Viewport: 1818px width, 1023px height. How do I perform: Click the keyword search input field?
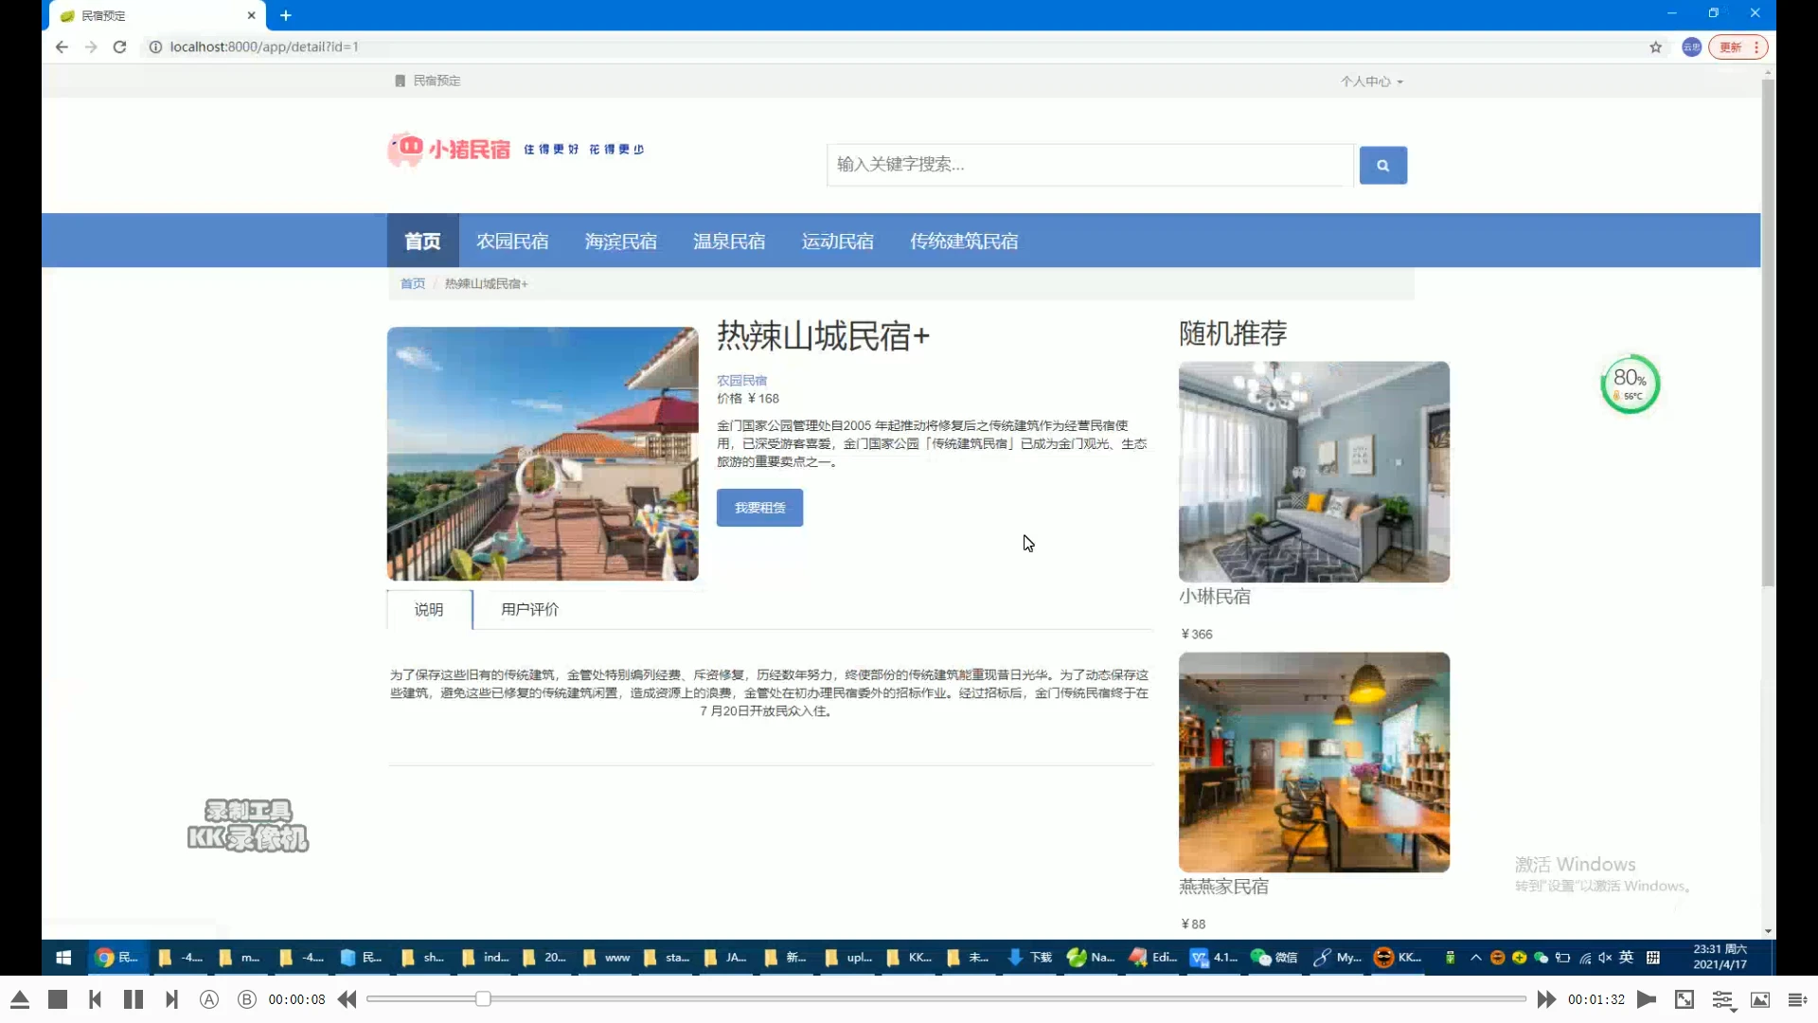pos(1089,165)
